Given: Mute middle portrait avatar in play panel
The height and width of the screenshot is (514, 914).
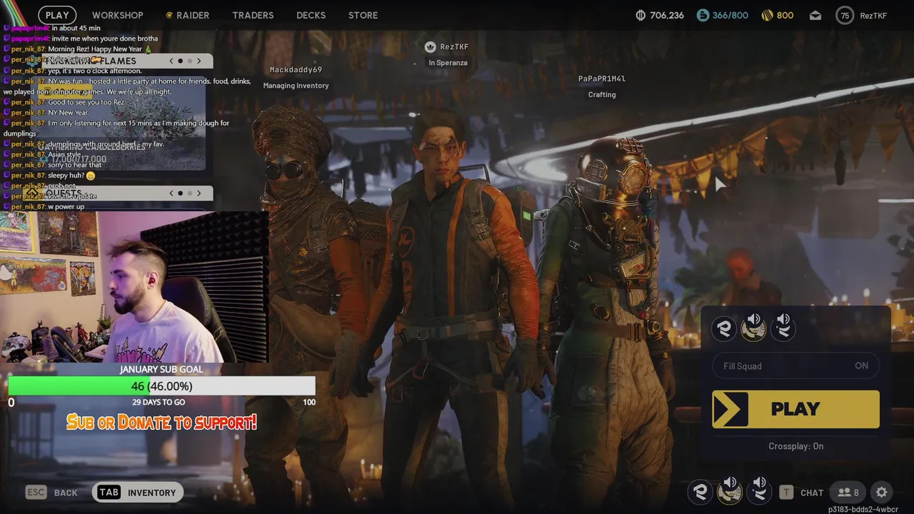Looking at the screenshot, I should coord(753,327).
